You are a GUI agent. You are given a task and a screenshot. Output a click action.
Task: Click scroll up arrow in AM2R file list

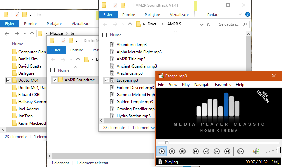click(x=248, y=34)
